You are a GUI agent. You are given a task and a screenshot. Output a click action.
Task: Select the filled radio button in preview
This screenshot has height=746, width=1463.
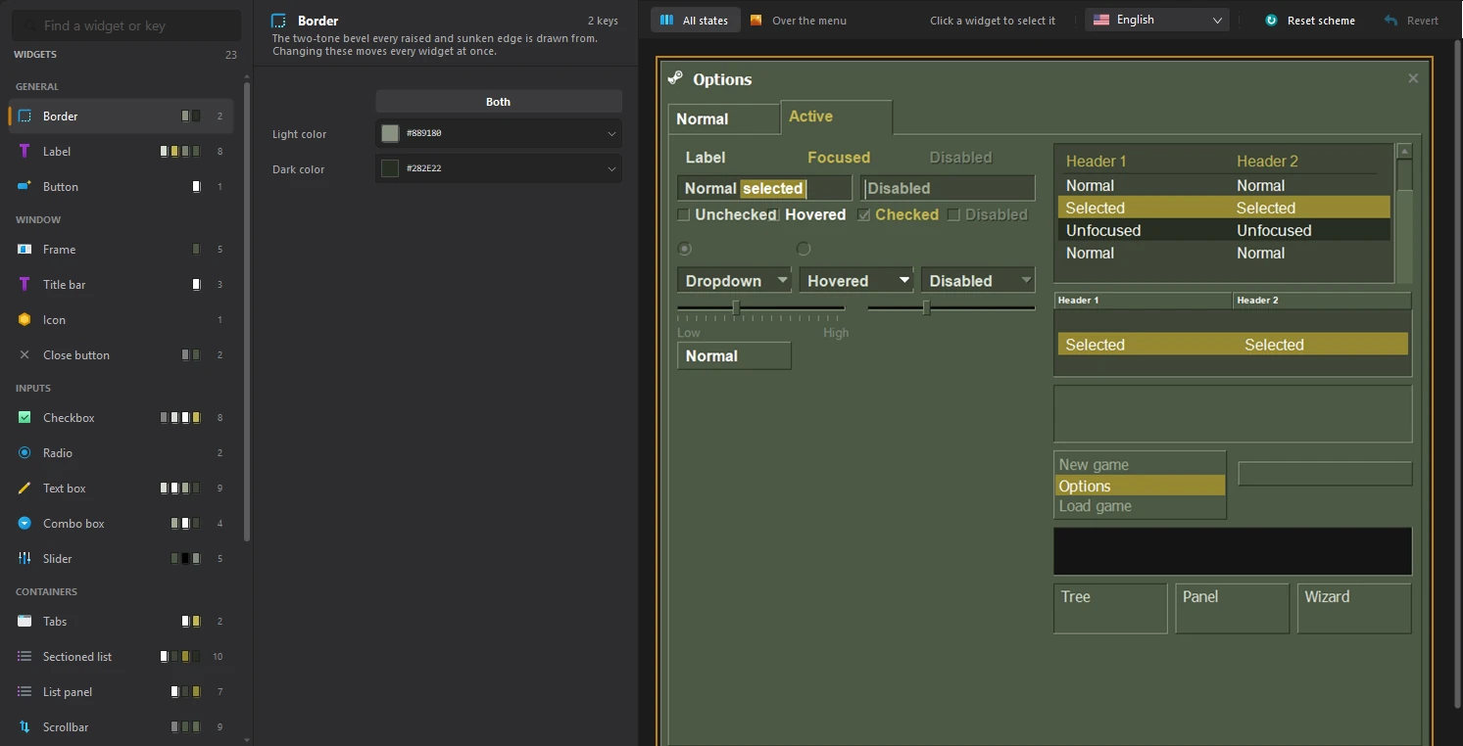685,249
